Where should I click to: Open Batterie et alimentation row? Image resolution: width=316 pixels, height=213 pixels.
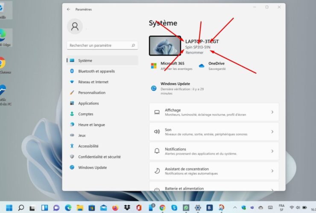click(x=214, y=187)
